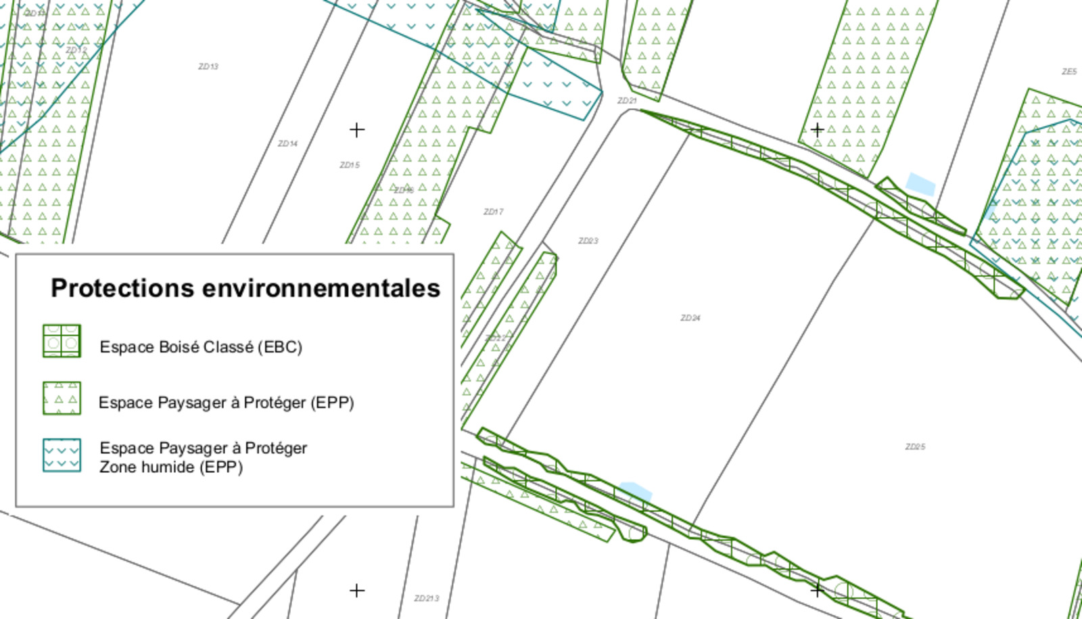Click the Espace Paysager à Protéger legend symbol

[x=62, y=398]
